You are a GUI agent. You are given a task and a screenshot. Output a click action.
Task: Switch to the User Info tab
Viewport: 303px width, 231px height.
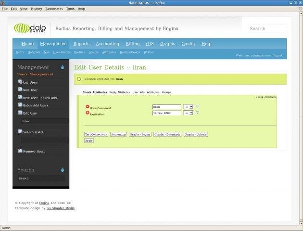point(139,92)
